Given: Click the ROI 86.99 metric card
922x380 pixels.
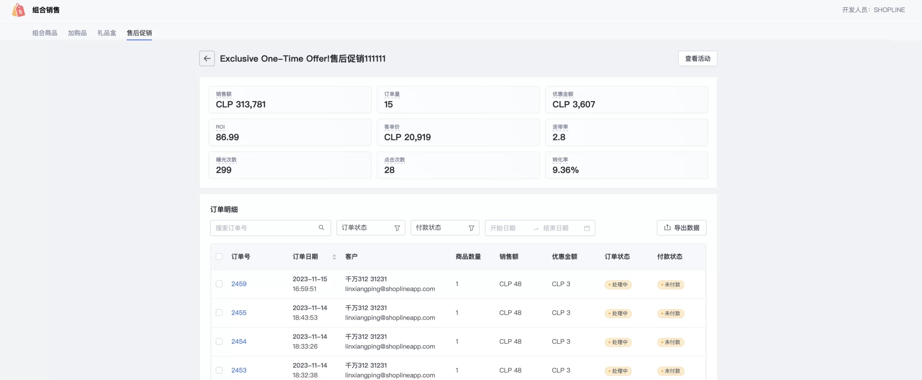Looking at the screenshot, I should (x=290, y=132).
